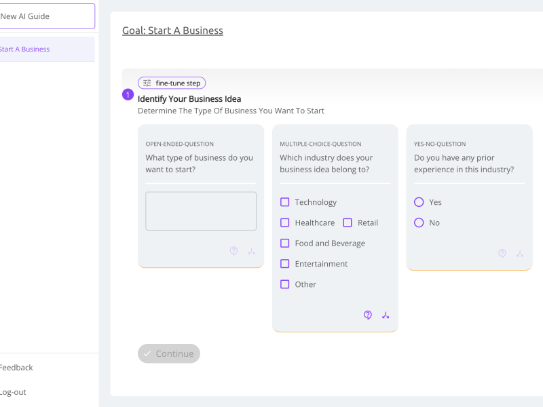
Task: Enable the Retail checkbox
Action: click(x=348, y=222)
